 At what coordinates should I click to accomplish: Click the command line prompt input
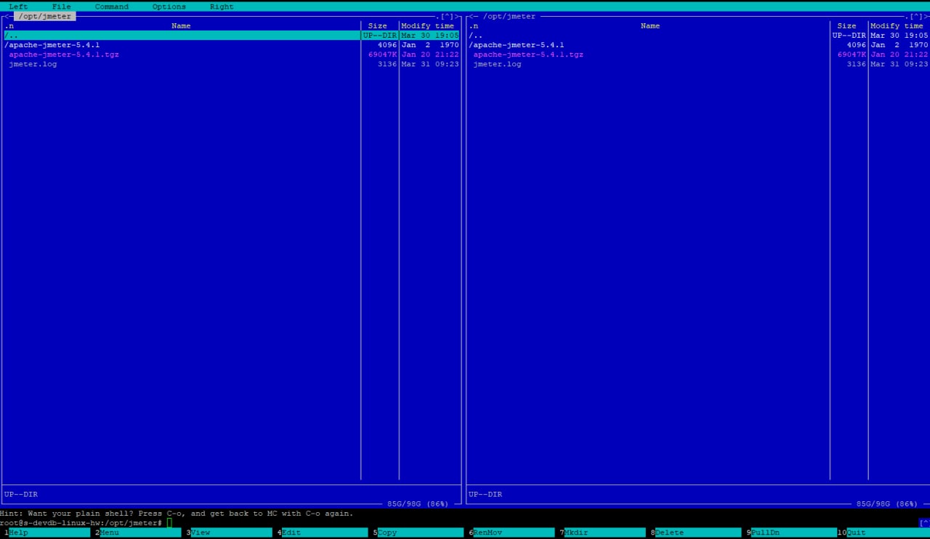tap(541, 523)
